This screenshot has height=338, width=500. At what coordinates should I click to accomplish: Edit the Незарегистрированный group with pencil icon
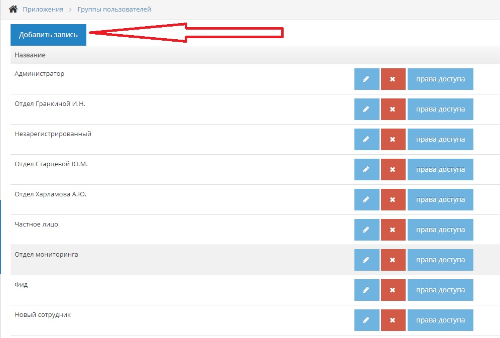coord(366,140)
